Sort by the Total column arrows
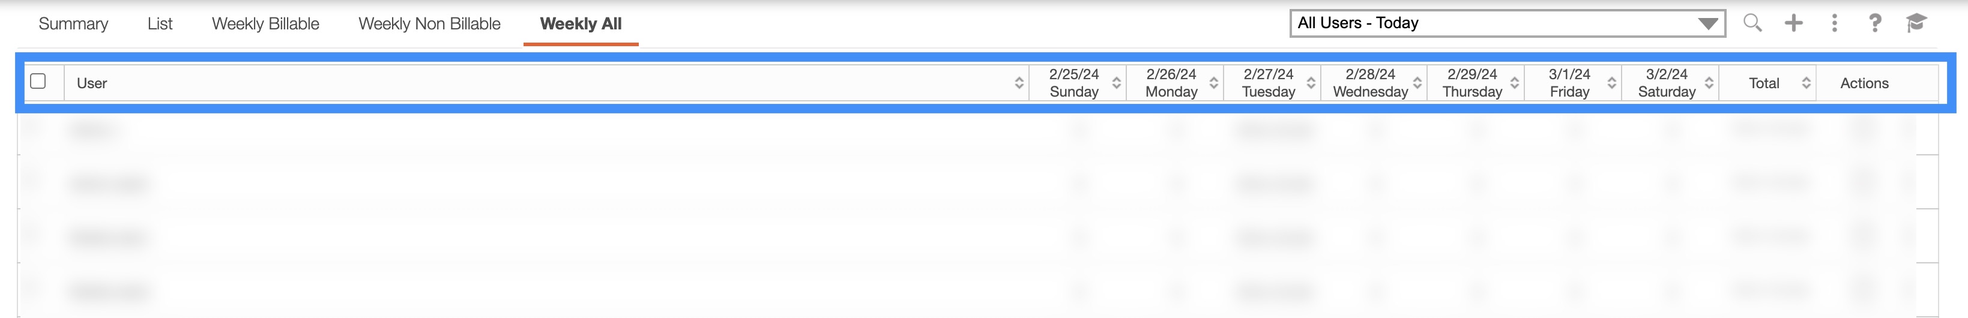 tap(1806, 83)
